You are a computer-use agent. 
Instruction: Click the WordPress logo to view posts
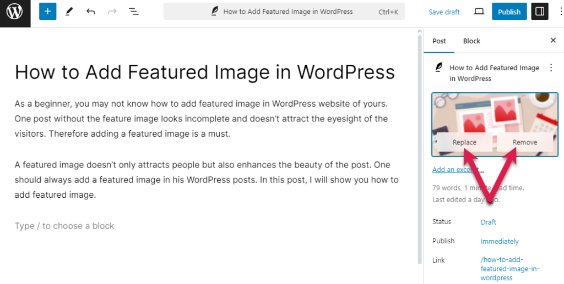pyautogui.click(x=15, y=12)
